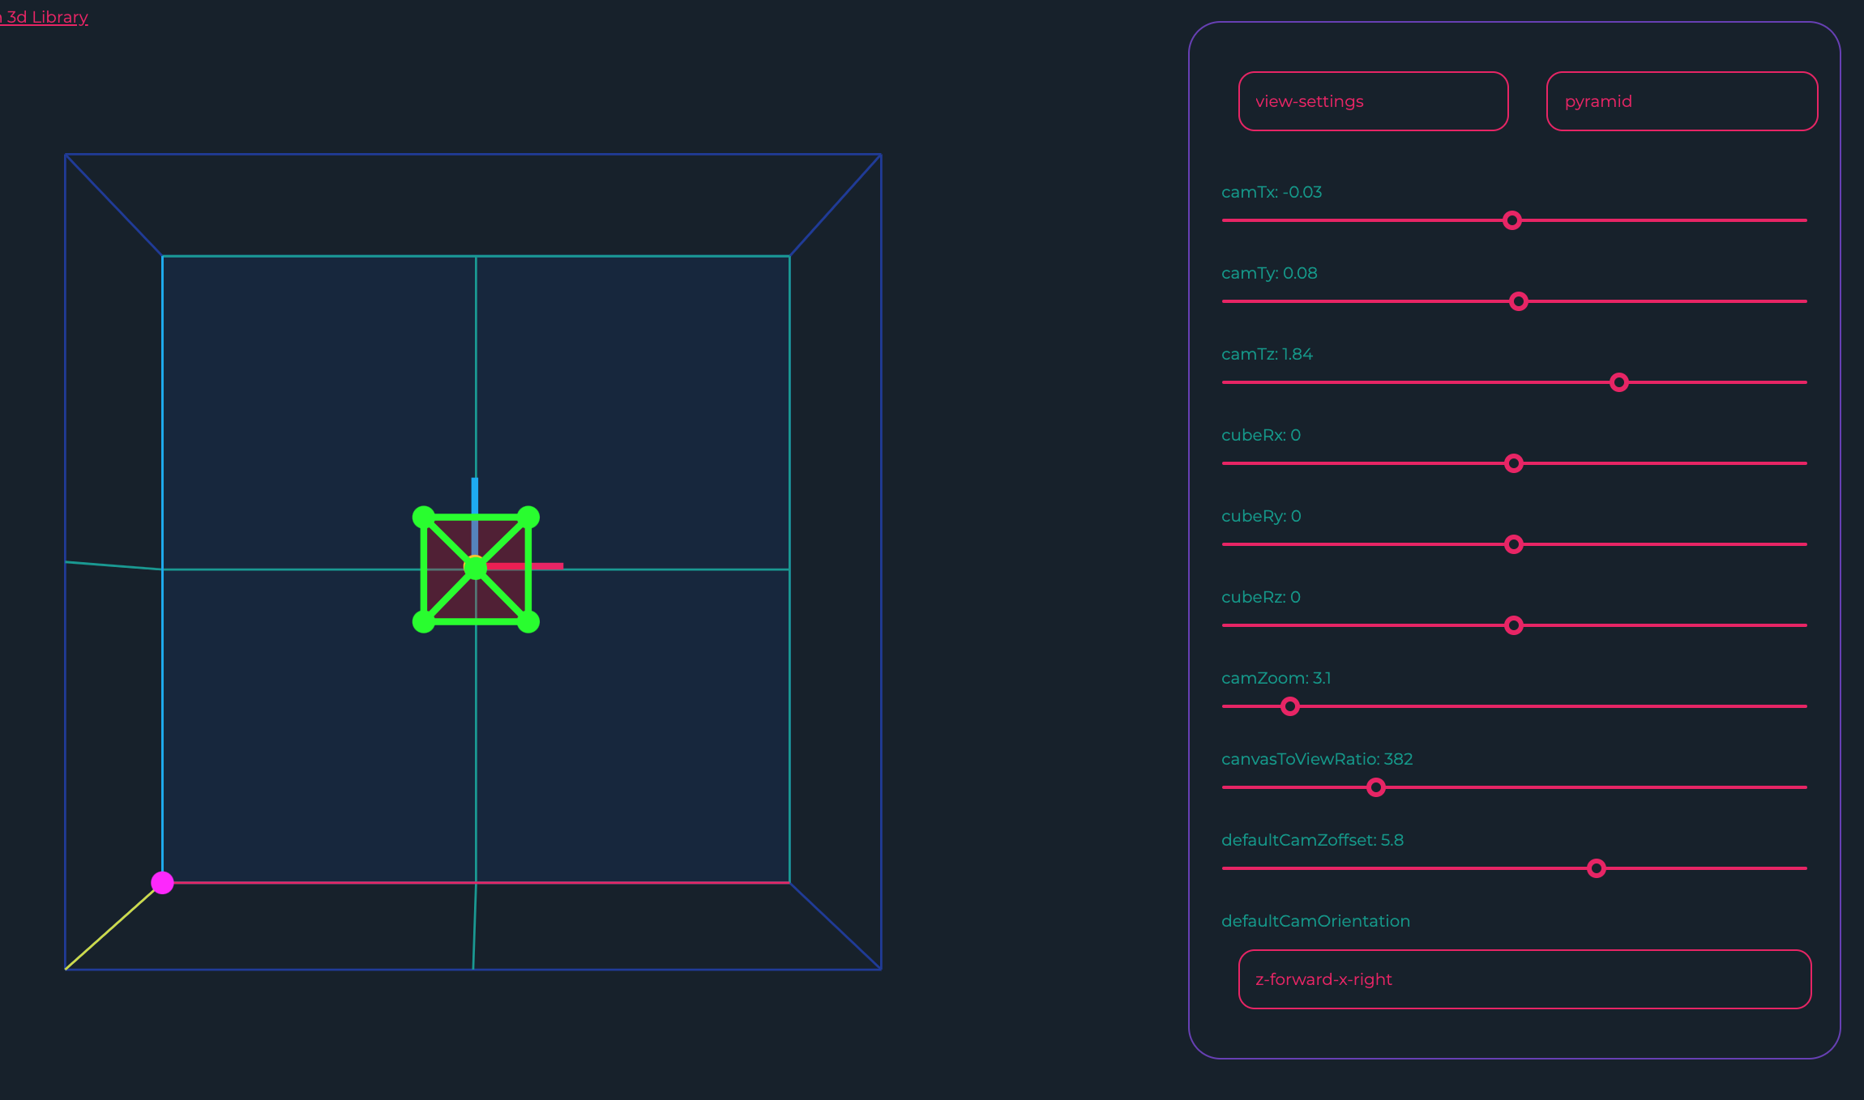Click the defaultCamZoffset slider handle
Screen dimensions: 1864x1100
[1596, 868]
